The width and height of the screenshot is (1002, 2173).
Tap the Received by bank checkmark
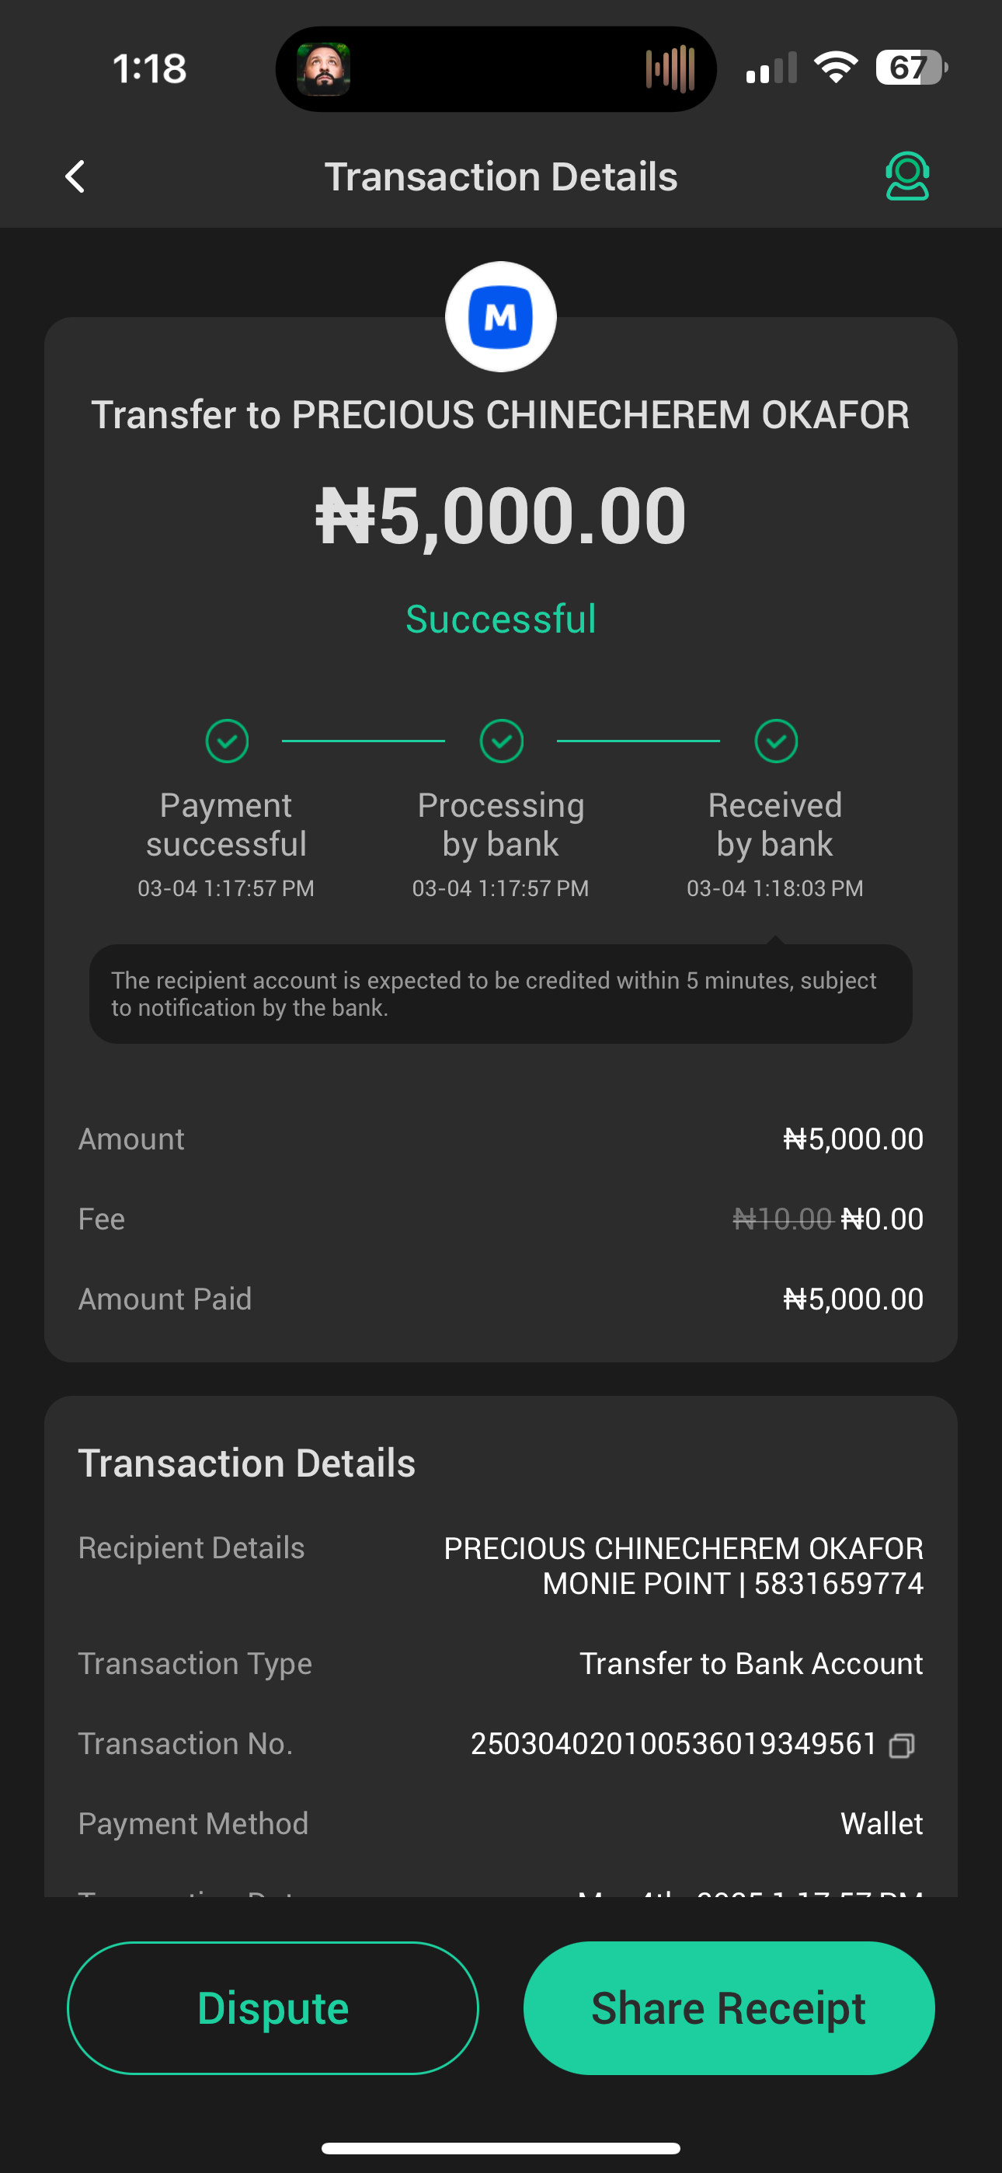[x=775, y=741]
